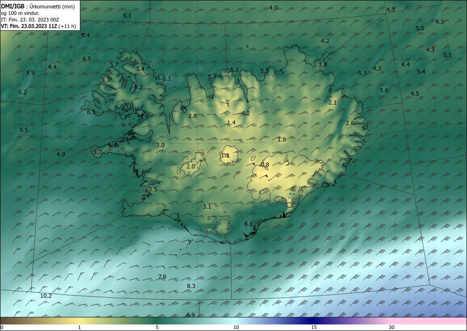Click the 3.5 value near the southwest coast
The image size is (467, 331).
[x=153, y=190]
